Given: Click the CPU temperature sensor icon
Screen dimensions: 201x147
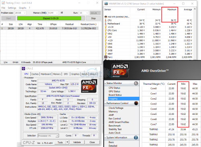Looking at the screenshot, I should pos(106,20).
